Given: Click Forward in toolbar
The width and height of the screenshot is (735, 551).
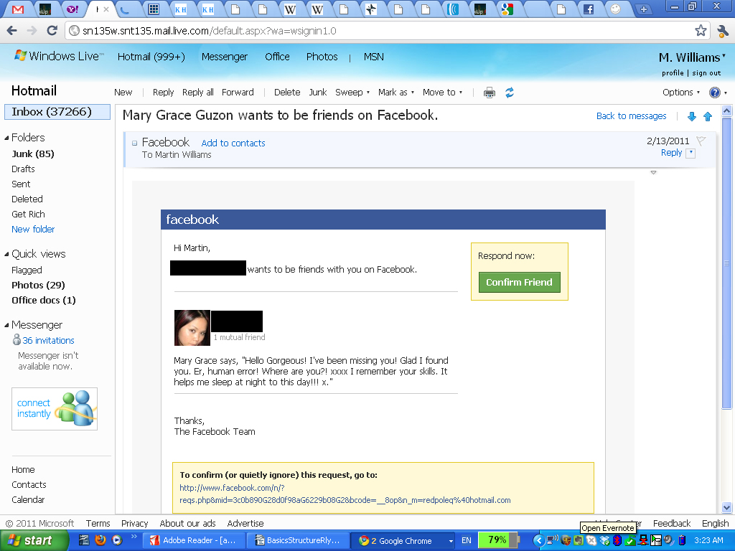Looking at the screenshot, I should pos(238,93).
